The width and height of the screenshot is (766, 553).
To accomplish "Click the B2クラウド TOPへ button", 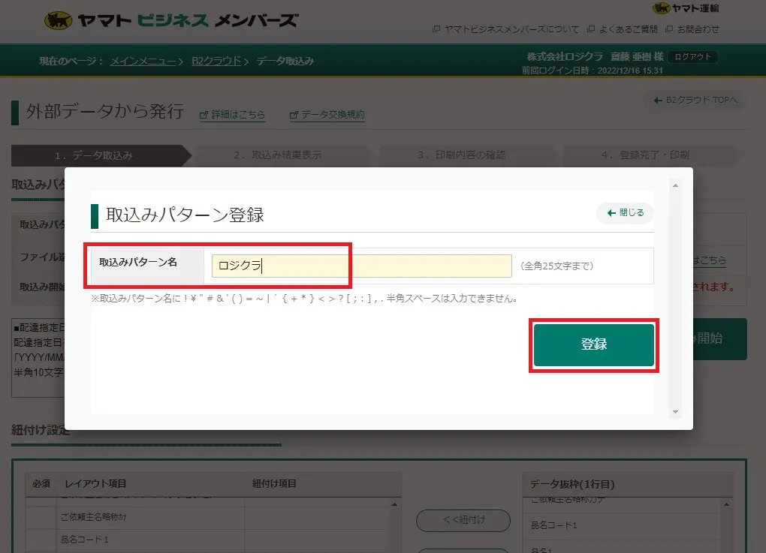I will (695, 100).
